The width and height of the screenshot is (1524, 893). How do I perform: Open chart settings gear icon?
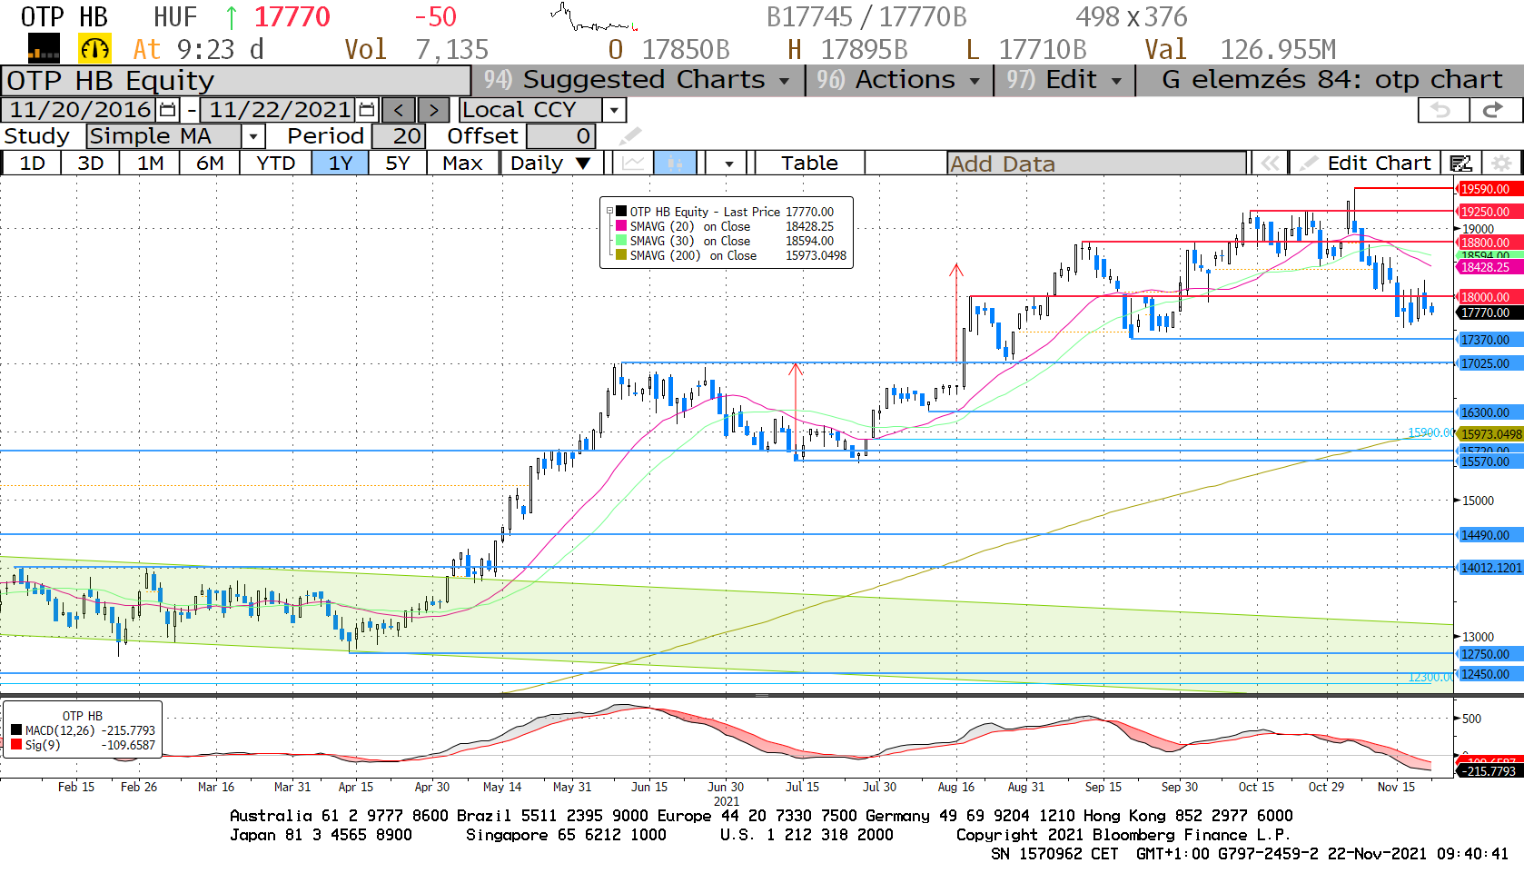[1502, 164]
